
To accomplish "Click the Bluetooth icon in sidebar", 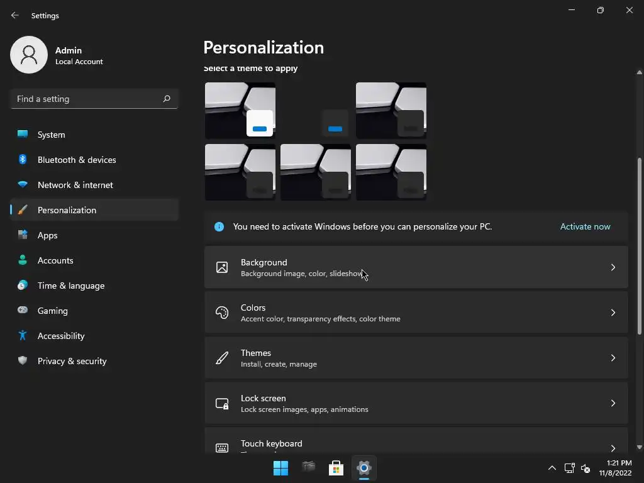I will pos(23,159).
